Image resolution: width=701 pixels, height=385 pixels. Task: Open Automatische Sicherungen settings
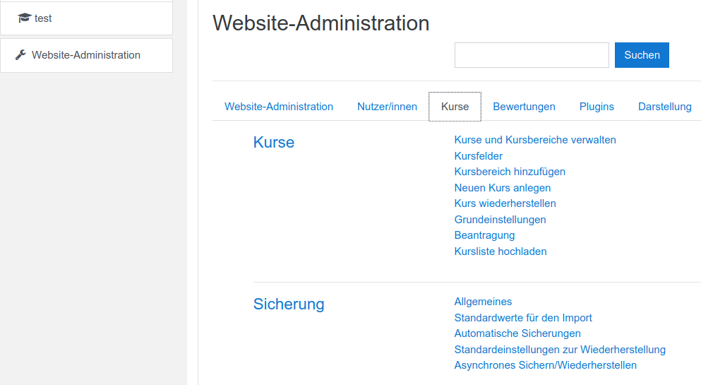(x=517, y=333)
